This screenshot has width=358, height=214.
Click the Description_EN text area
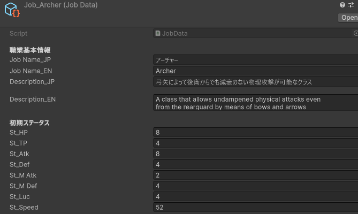coord(255,103)
